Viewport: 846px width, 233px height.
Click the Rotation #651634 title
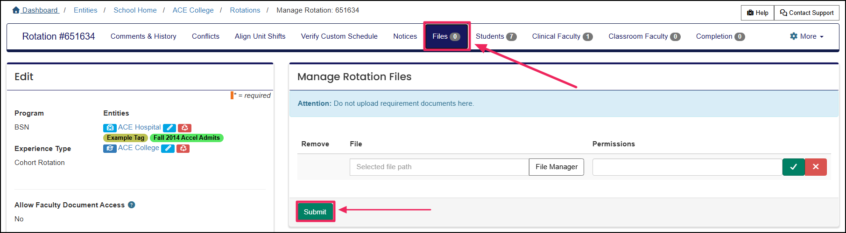pyautogui.click(x=58, y=36)
